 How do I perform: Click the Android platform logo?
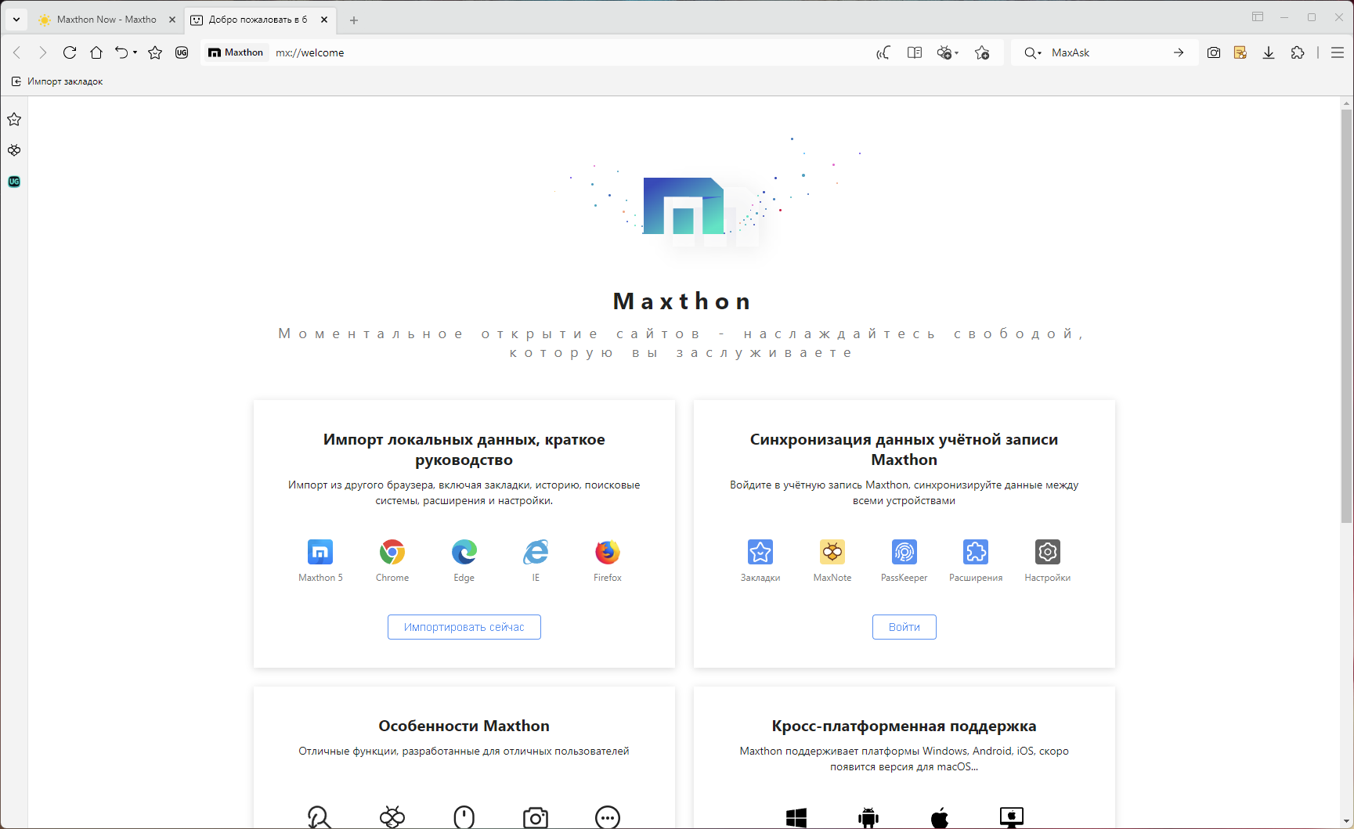pyautogui.click(x=868, y=818)
